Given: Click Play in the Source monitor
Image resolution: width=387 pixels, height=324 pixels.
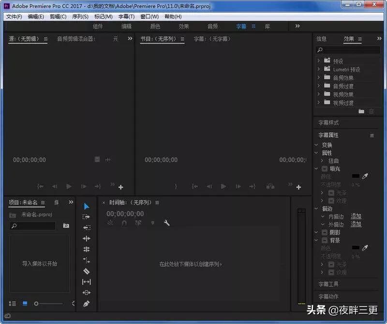Looking at the screenshot, I should (x=69, y=186).
